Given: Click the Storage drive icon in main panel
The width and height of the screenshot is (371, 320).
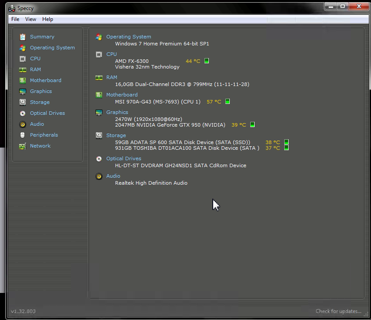Looking at the screenshot, I should point(99,135).
